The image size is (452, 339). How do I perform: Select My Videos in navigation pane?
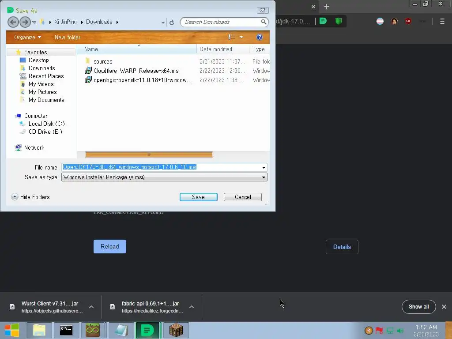click(x=41, y=84)
